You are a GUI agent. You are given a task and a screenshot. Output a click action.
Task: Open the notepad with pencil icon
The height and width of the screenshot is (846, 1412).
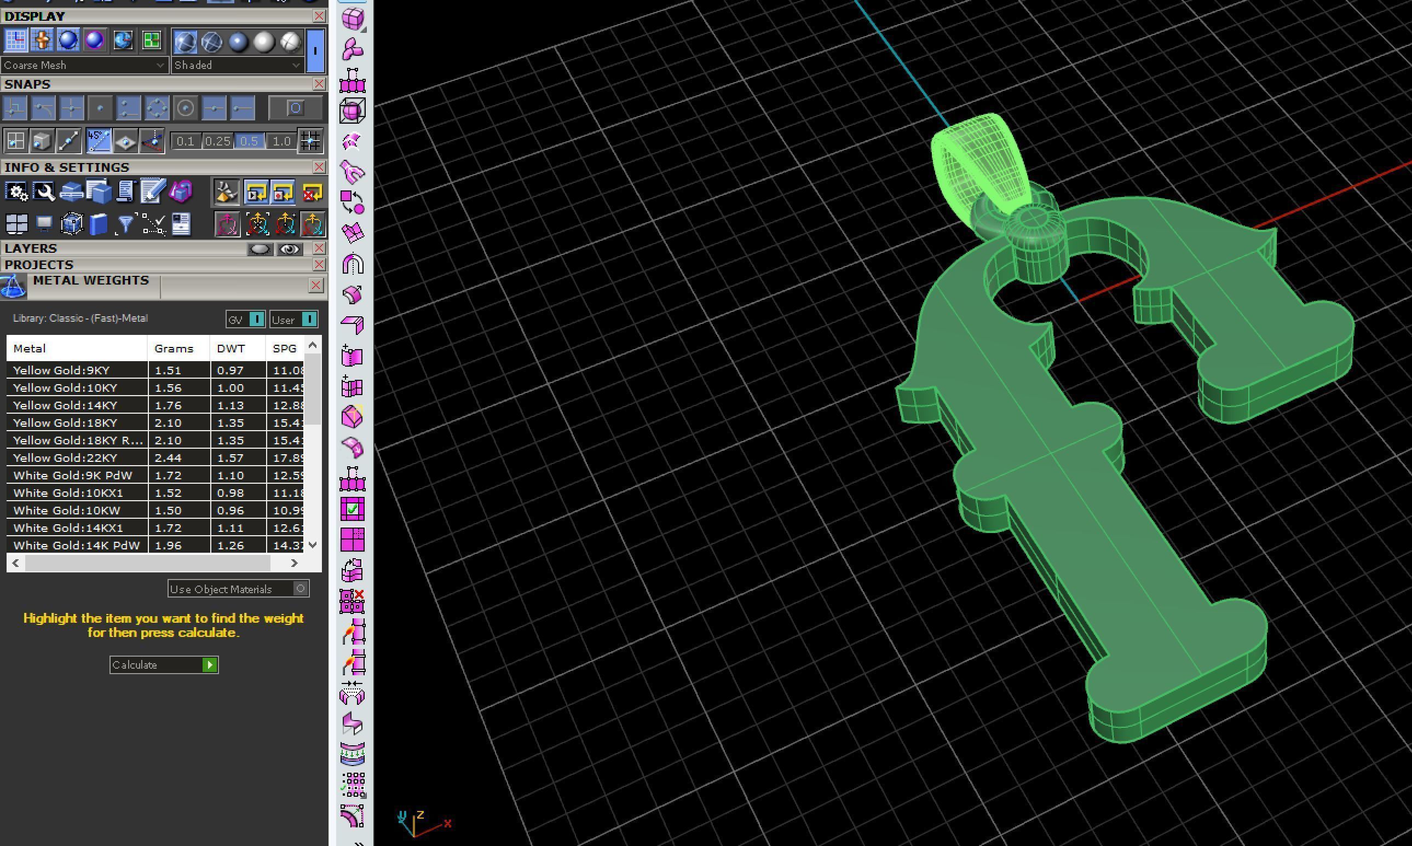click(x=152, y=192)
